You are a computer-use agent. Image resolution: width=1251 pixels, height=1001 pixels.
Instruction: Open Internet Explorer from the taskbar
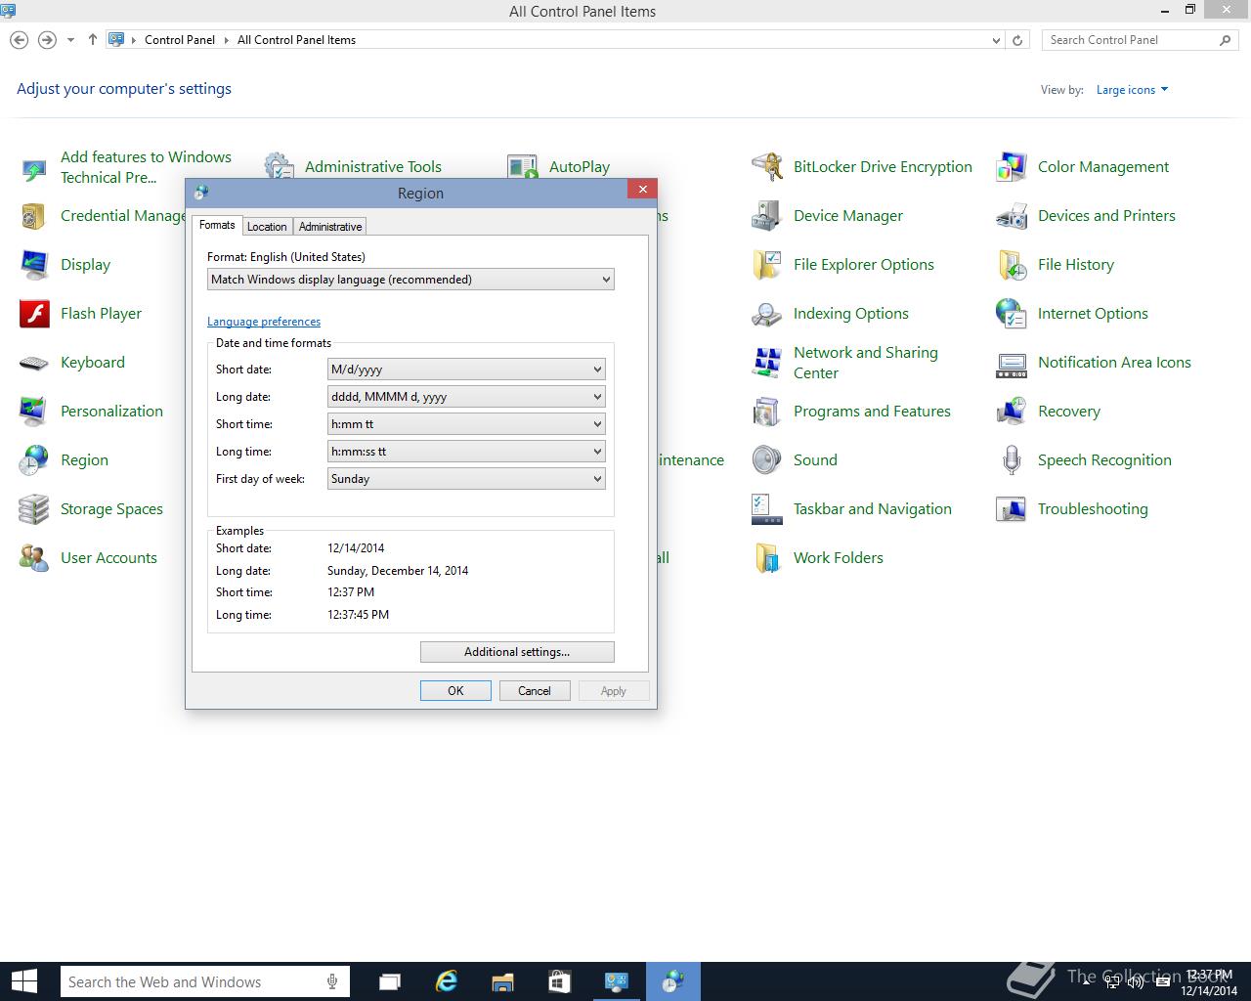tap(447, 982)
